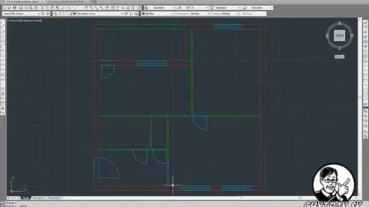Select the Pan hand tool
The image size is (369, 207).
tap(86, 7)
